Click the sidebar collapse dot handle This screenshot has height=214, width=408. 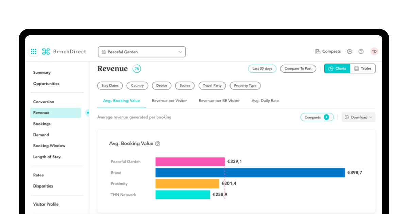tap(88, 112)
